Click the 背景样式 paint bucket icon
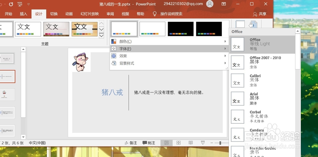Screen dimensions: 318x157 point(114,63)
